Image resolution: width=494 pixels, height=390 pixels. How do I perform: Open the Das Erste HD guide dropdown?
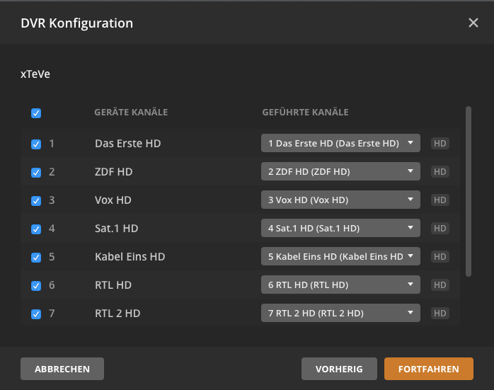click(x=340, y=143)
